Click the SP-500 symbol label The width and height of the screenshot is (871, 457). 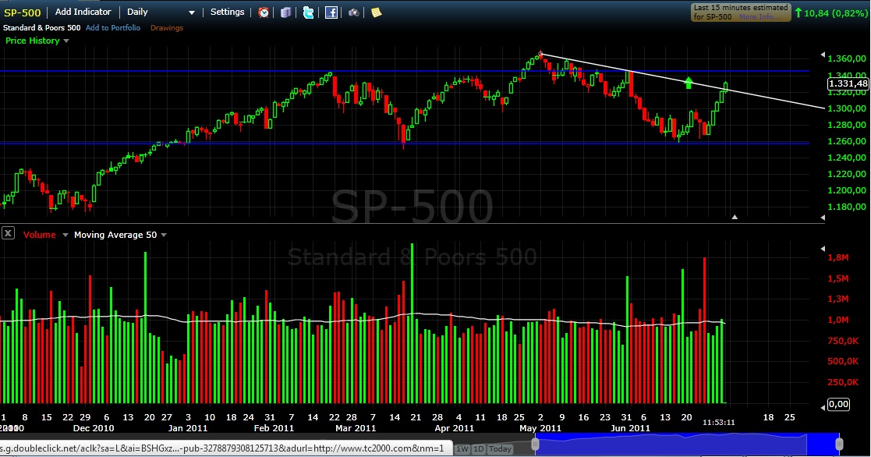(x=22, y=12)
